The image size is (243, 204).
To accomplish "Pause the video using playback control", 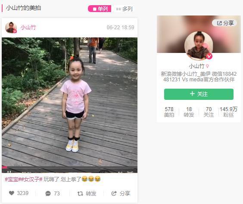I will pos(9,171).
